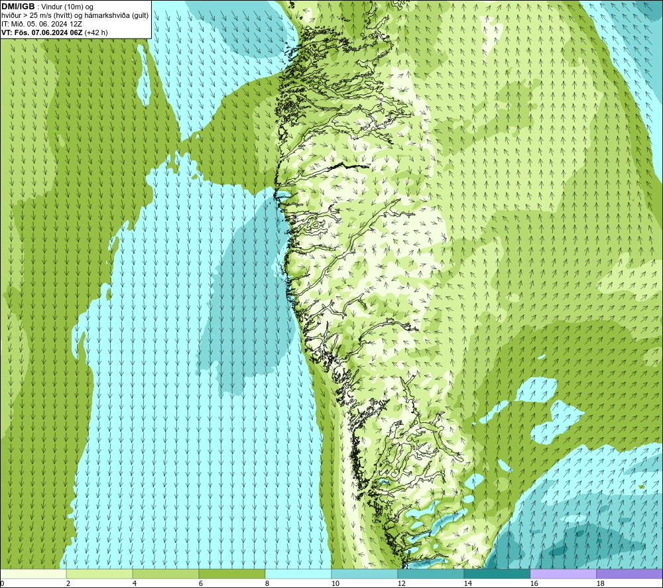Click the title line 'DMI/IGB : Vindur (10m) og'
The width and height of the screenshot is (663, 588).
(47, 7)
